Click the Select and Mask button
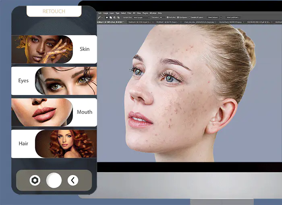The width and height of the screenshot is (282, 205). click(x=233, y=17)
